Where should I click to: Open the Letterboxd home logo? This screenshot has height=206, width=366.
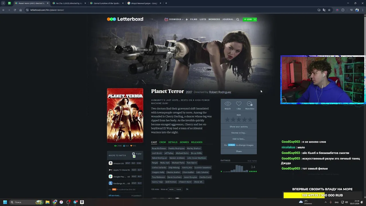coord(125,19)
